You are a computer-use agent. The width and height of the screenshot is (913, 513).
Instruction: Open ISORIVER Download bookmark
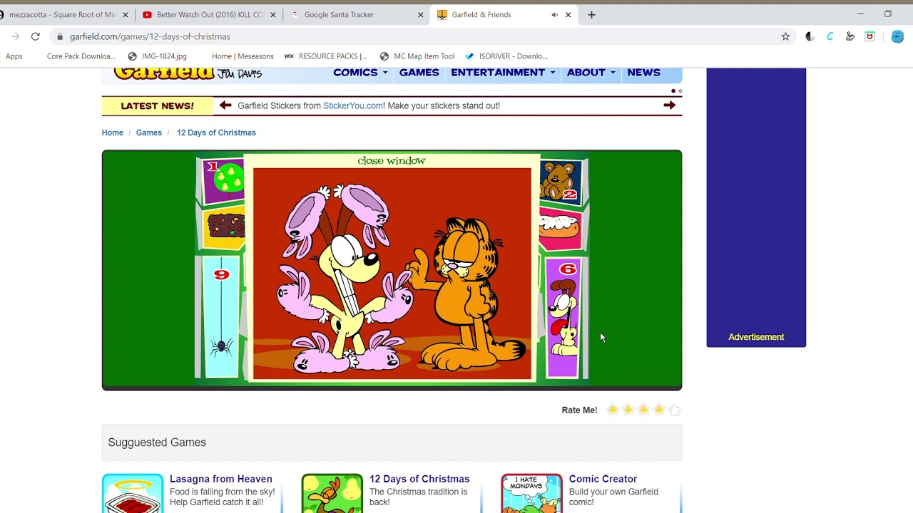click(x=506, y=56)
